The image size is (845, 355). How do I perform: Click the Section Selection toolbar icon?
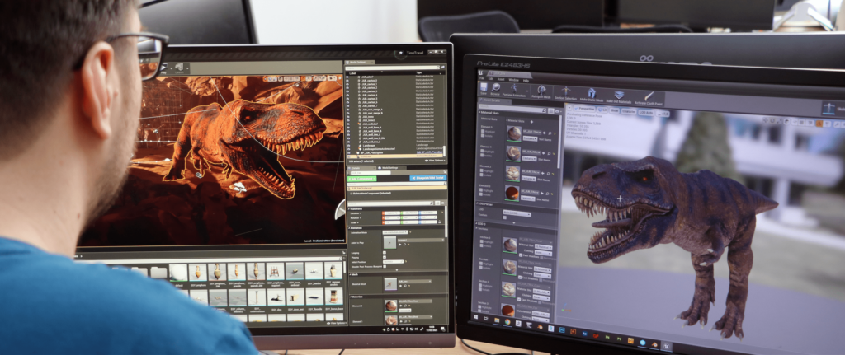pyautogui.click(x=566, y=93)
